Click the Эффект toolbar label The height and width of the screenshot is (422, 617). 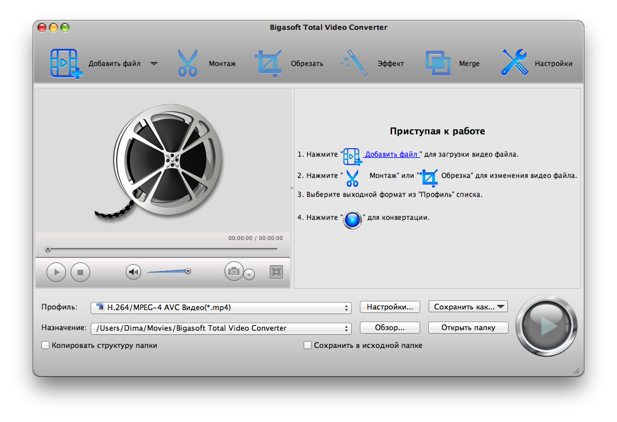pos(391,63)
